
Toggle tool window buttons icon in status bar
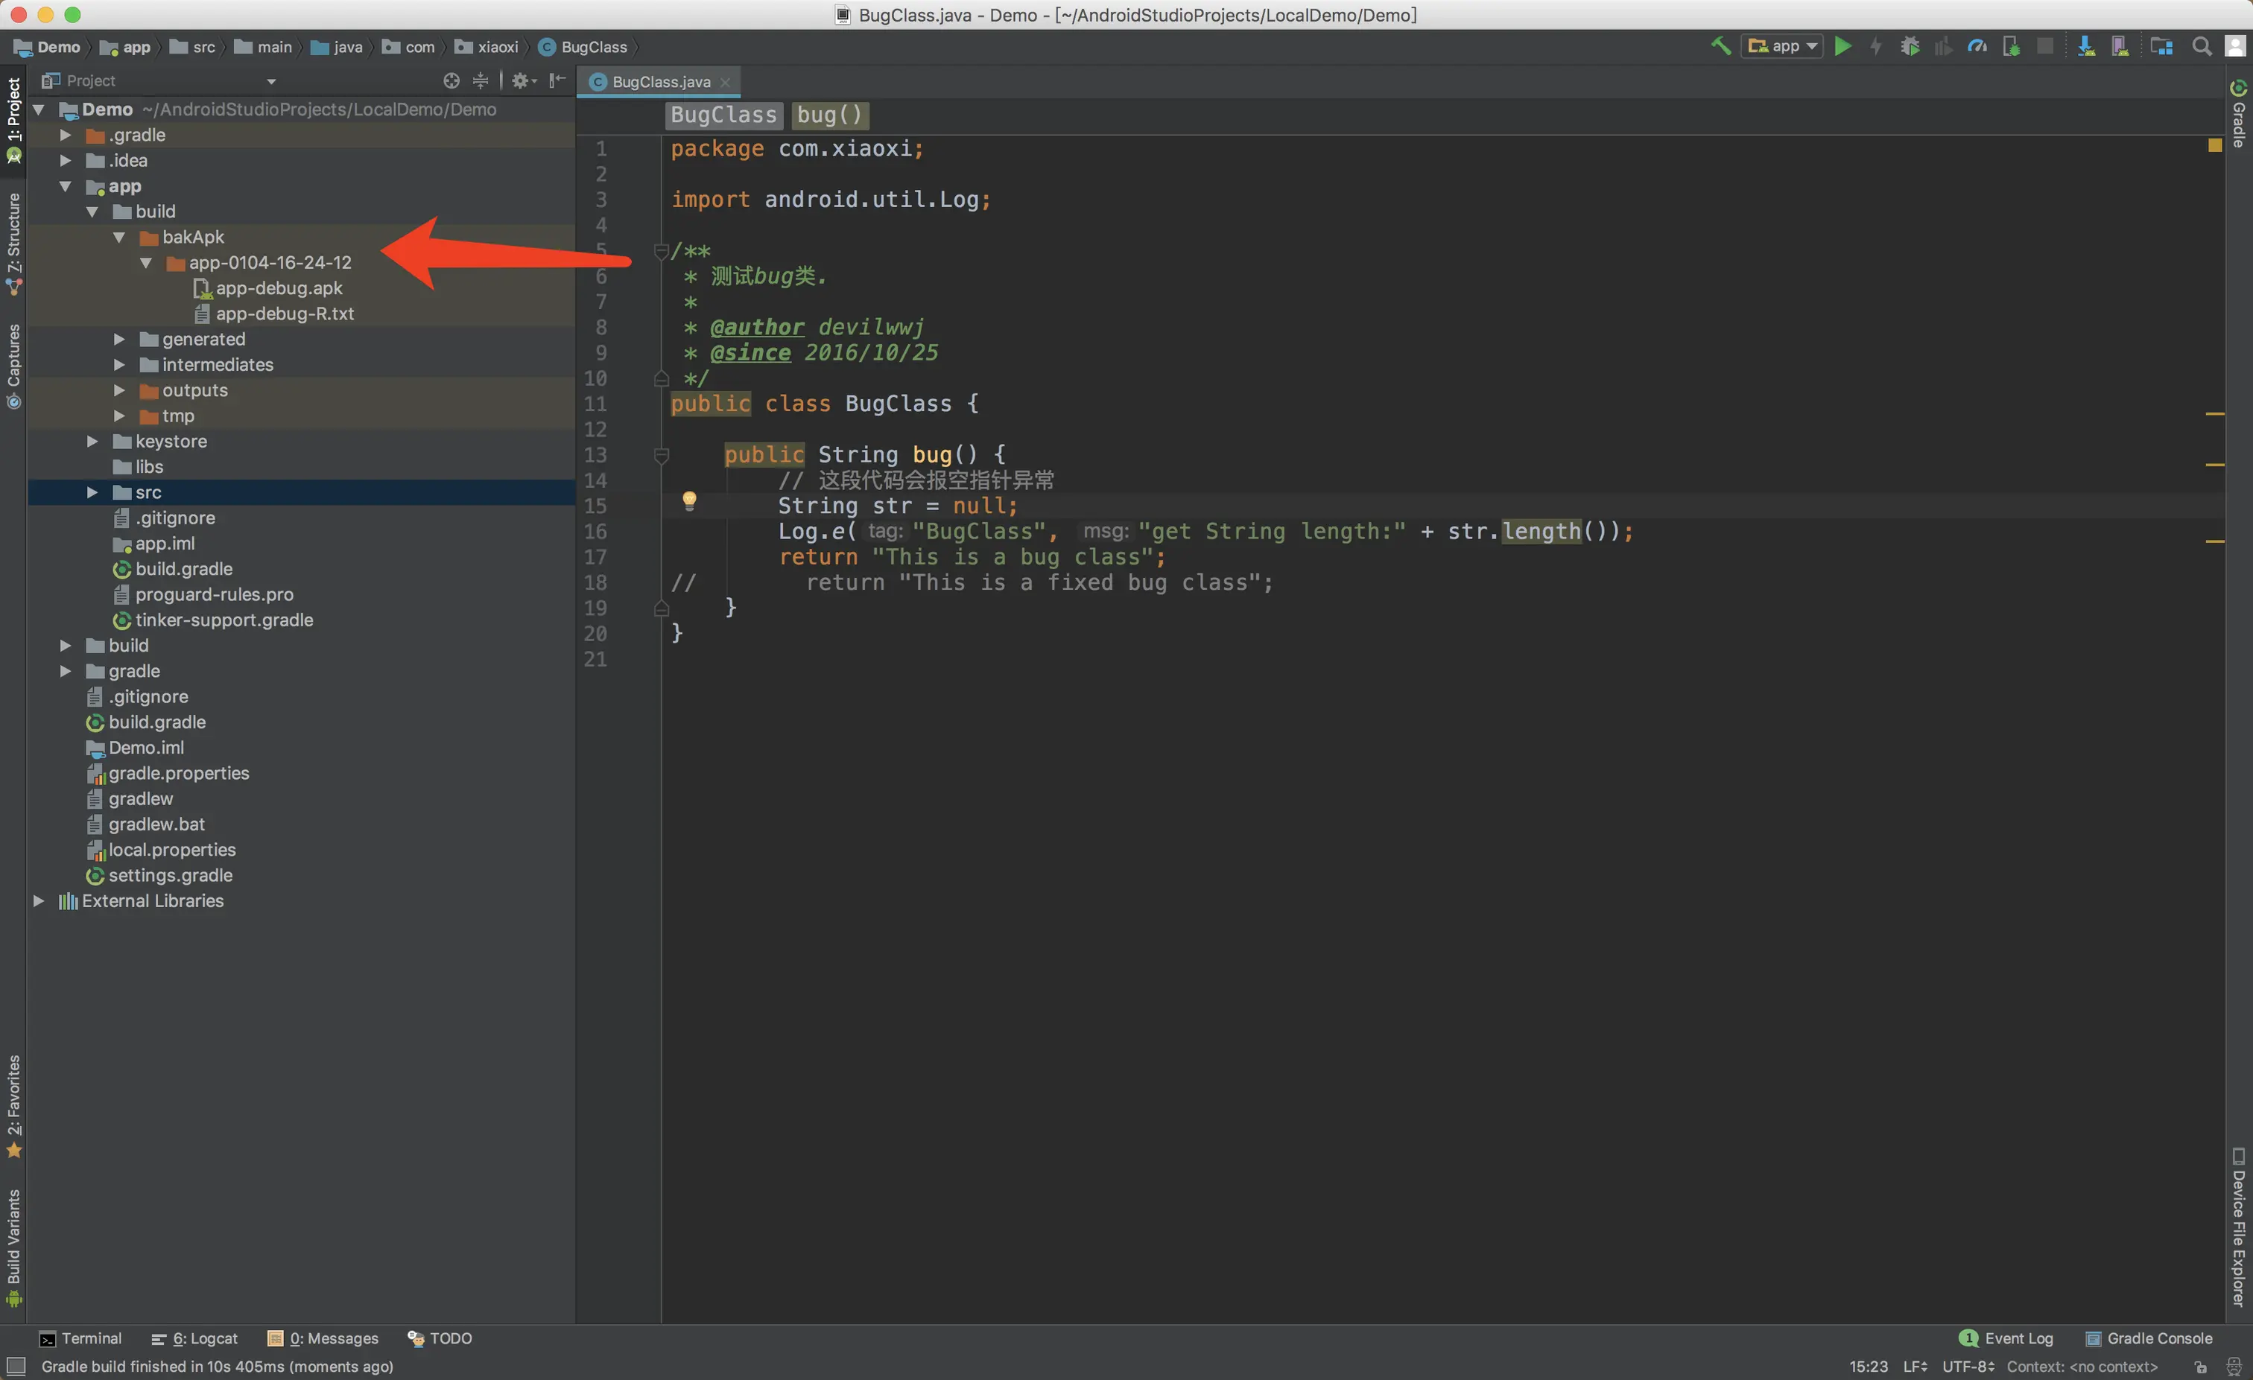[x=16, y=1367]
